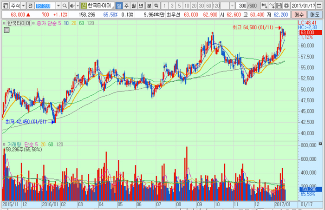
Task: Select the 분 (minute) chart tab
Action: click(149, 6)
